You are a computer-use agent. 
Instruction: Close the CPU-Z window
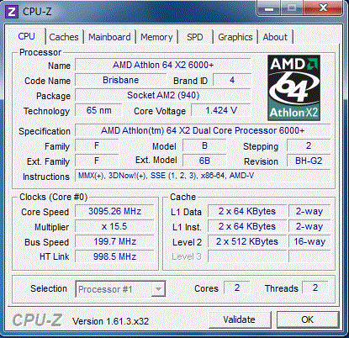point(323,8)
